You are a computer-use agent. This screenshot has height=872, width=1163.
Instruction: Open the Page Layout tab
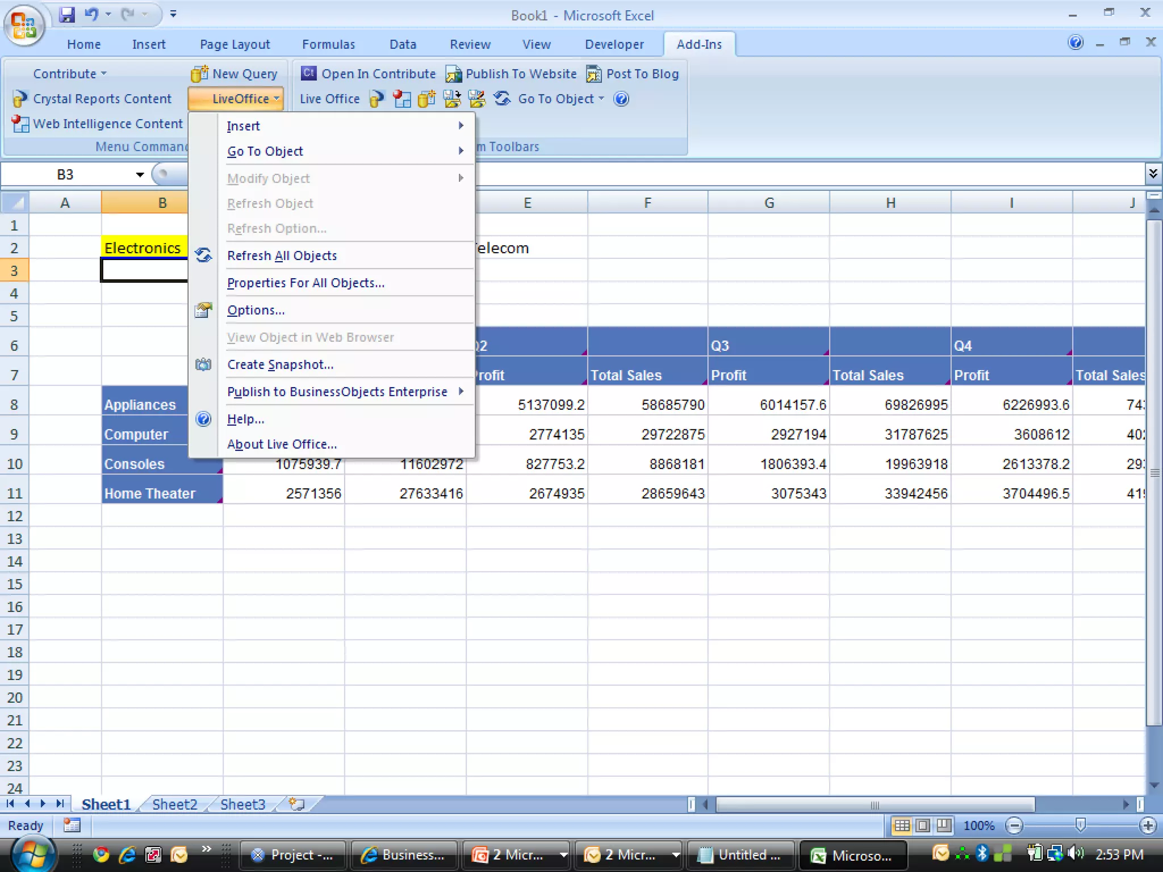pyautogui.click(x=235, y=44)
